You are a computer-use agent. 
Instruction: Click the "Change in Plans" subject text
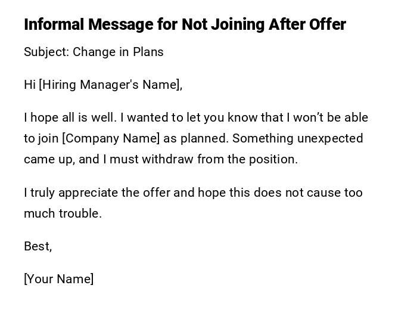[118, 52]
